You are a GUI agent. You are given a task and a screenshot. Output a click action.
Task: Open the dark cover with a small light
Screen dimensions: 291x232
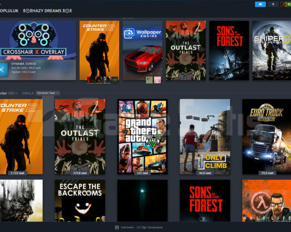click(142, 201)
